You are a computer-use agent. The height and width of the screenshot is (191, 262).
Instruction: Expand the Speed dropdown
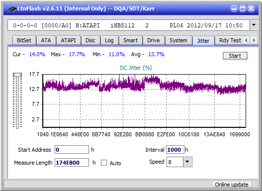tap(187, 162)
